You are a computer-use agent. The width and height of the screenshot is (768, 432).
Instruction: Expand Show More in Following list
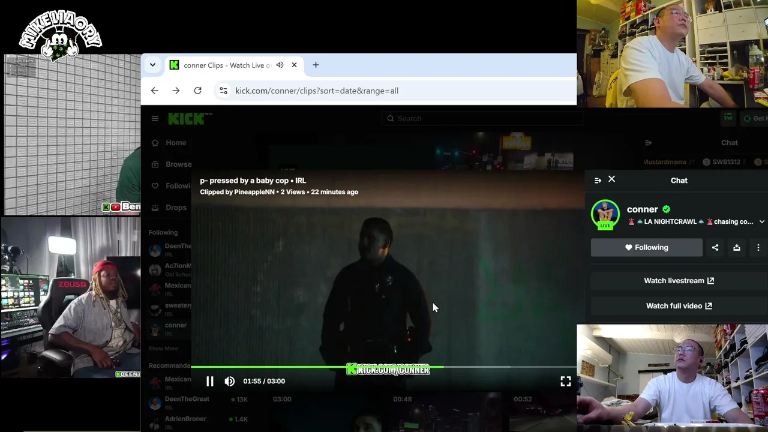163,349
